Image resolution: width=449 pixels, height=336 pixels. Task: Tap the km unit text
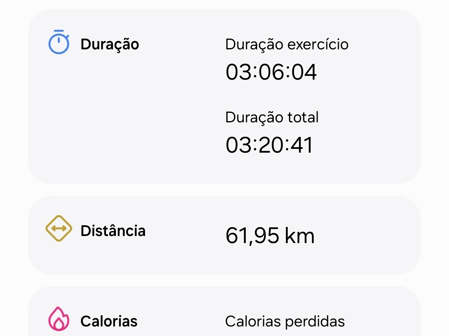(299, 236)
